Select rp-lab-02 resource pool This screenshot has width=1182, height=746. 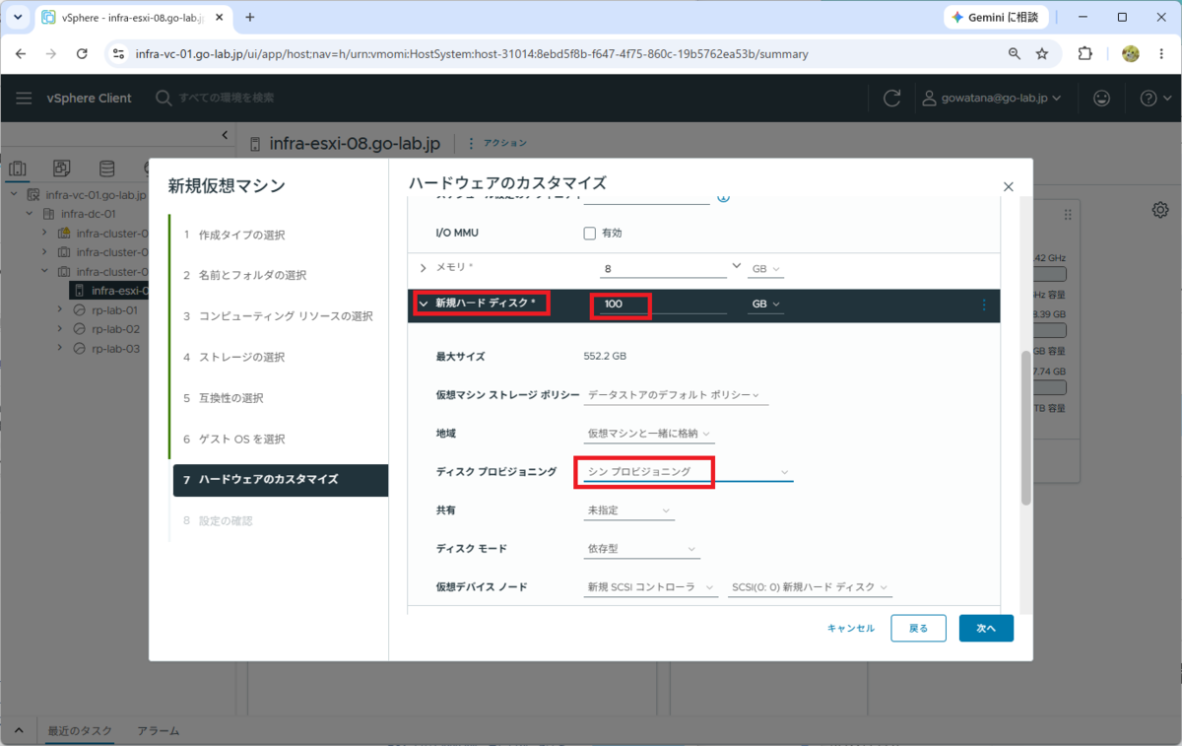[x=115, y=329]
